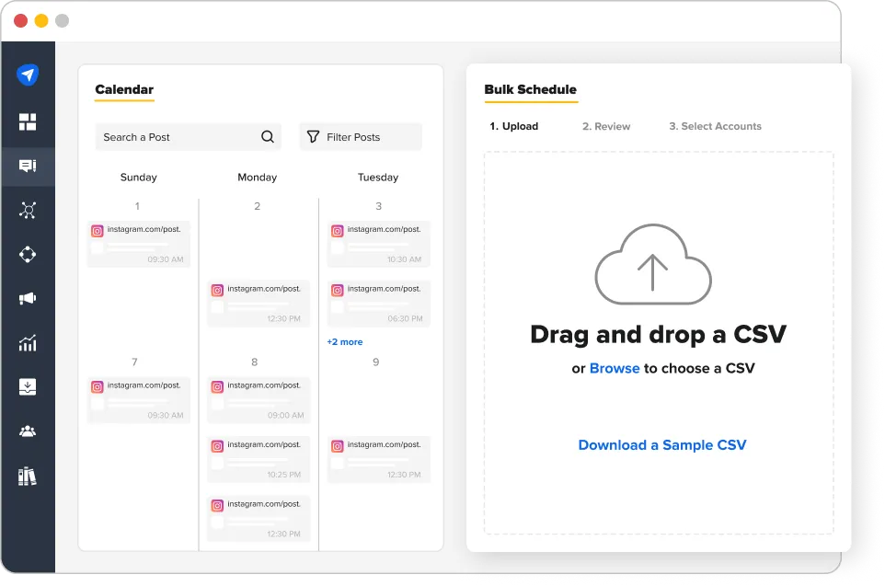Switch to the '2. Review' step tab
Image resolution: width=885 pixels, height=586 pixels.
coord(606,127)
